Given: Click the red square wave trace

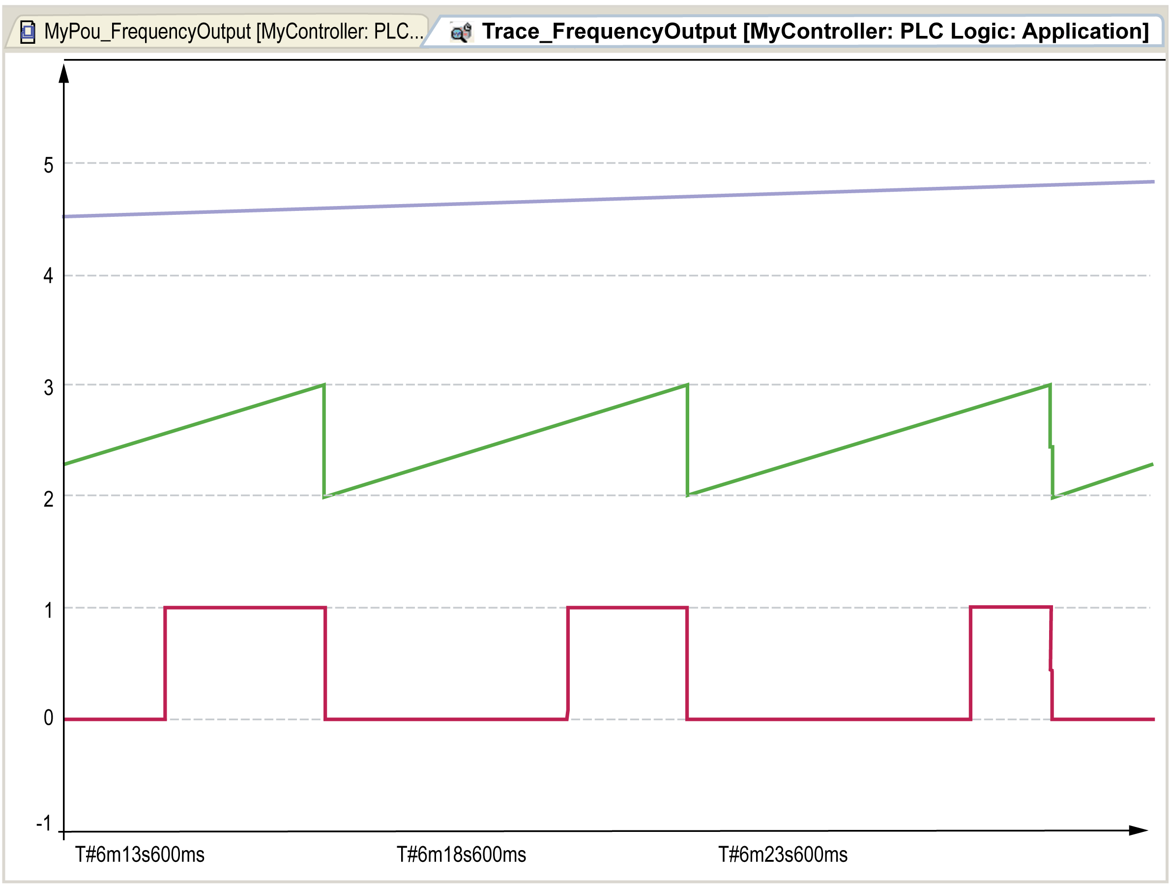Looking at the screenshot, I should coord(445,719).
